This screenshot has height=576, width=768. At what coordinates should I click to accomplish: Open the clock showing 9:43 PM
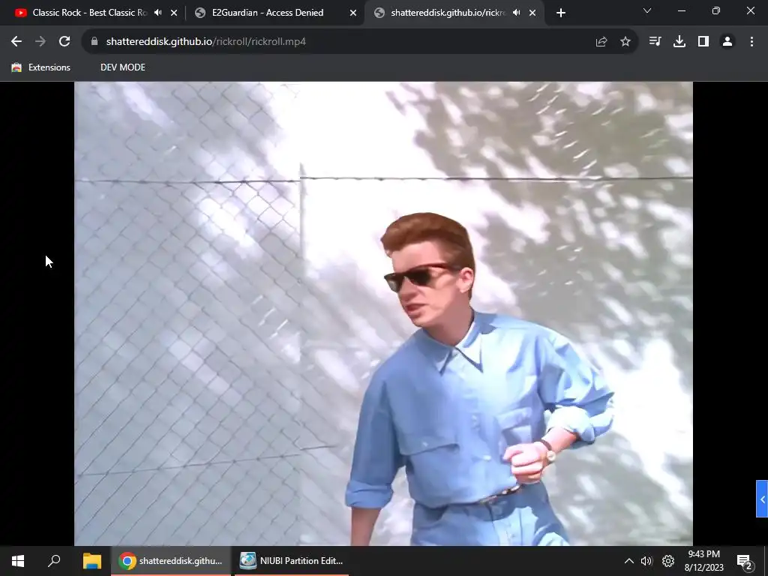coord(703,561)
